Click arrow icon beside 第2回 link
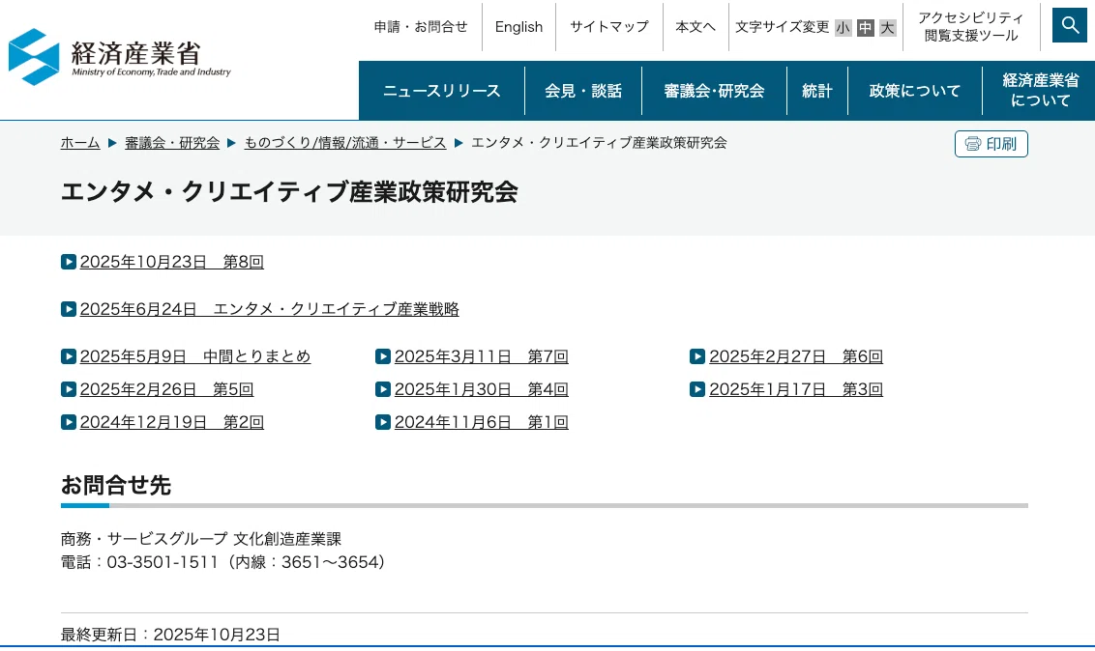Viewport: 1095px width, 651px height. (x=69, y=422)
